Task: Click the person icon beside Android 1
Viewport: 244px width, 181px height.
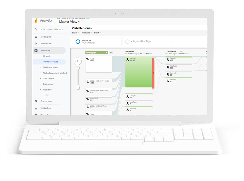Action: pyautogui.click(x=127, y=110)
